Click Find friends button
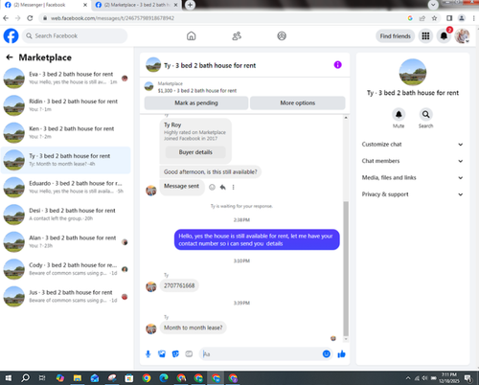Viewport: 479px width, 385px height. click(395, 36)
